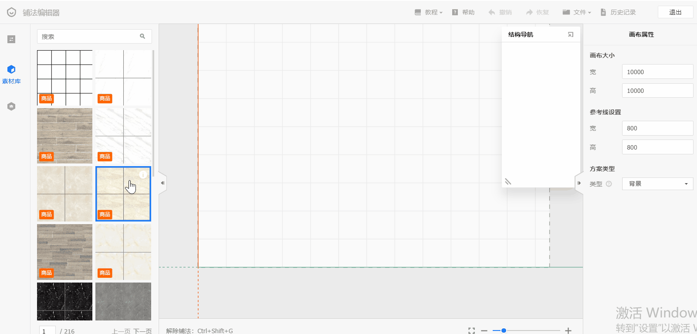Click the hexagon icon below 素材库
The width and height of the screenshot is (697, 334).
pyautogui.click(x=11, y=106)
